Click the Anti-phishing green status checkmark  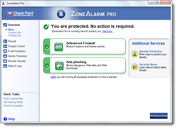pyautogui.click(x=47, y=66)
